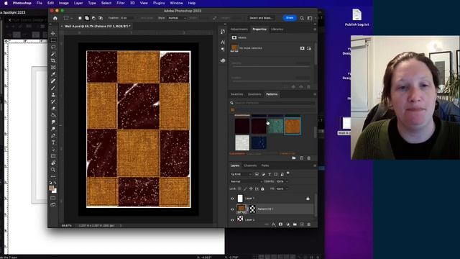Open Patterns panel flyout menu
Image resolution: width=460 pixels, height=259 pixels.
pyautogui.click(x=315, y=94)
